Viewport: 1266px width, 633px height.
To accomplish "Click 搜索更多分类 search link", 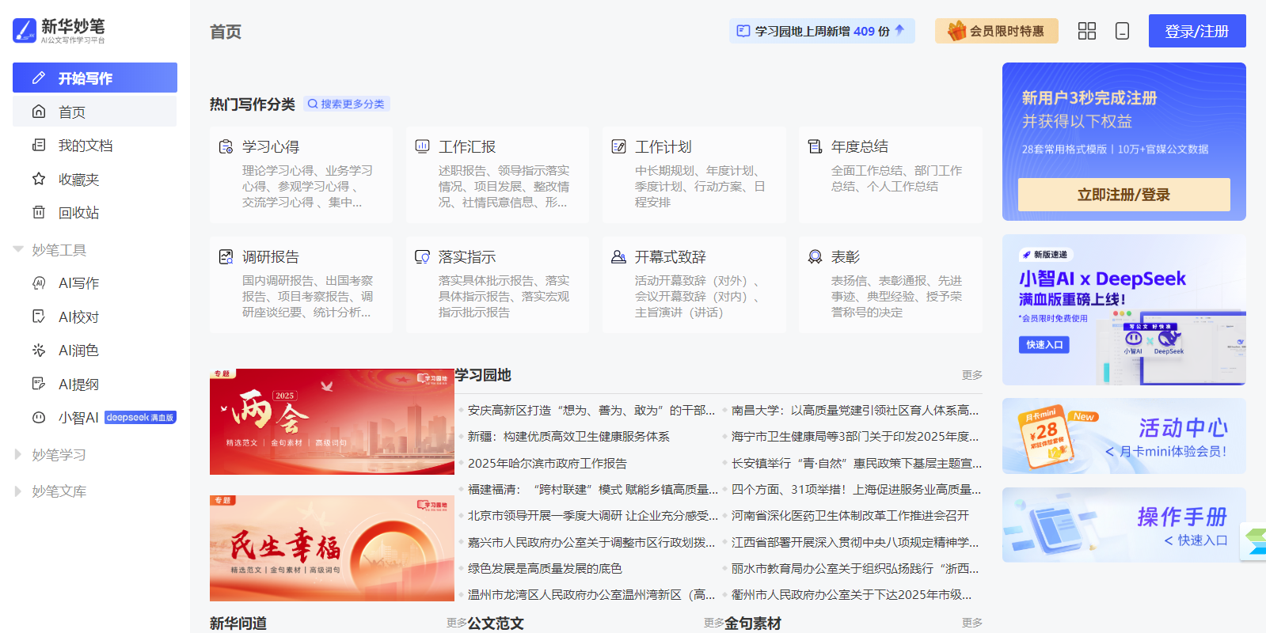I will point(347,104).
